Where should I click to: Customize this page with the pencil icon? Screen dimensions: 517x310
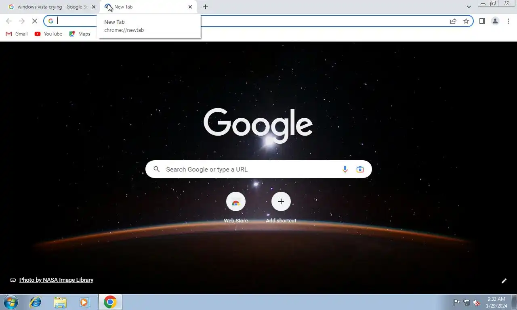(504, 281)
